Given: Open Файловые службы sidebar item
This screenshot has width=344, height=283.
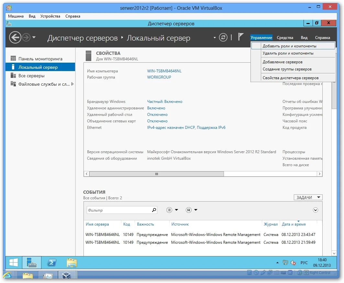Looking at the screenshot, I should click(x=40, y=84).
